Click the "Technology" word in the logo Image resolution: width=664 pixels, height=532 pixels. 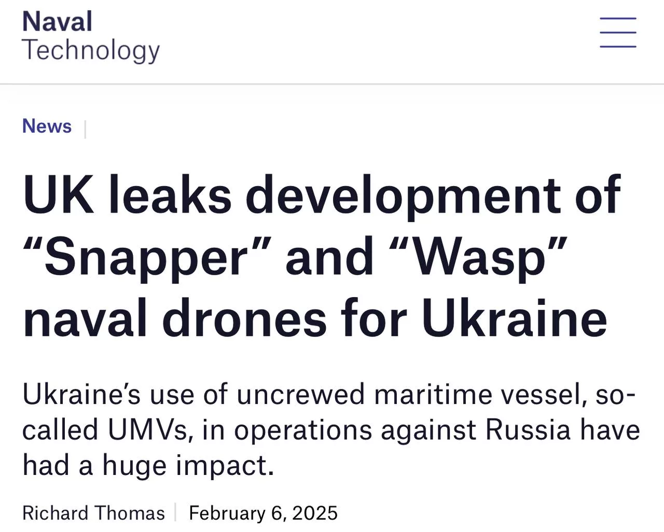tap(91, 50)
